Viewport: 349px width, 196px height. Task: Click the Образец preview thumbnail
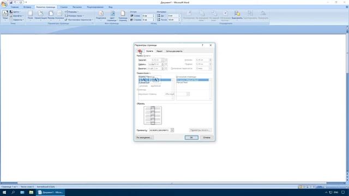pos(153,115)
